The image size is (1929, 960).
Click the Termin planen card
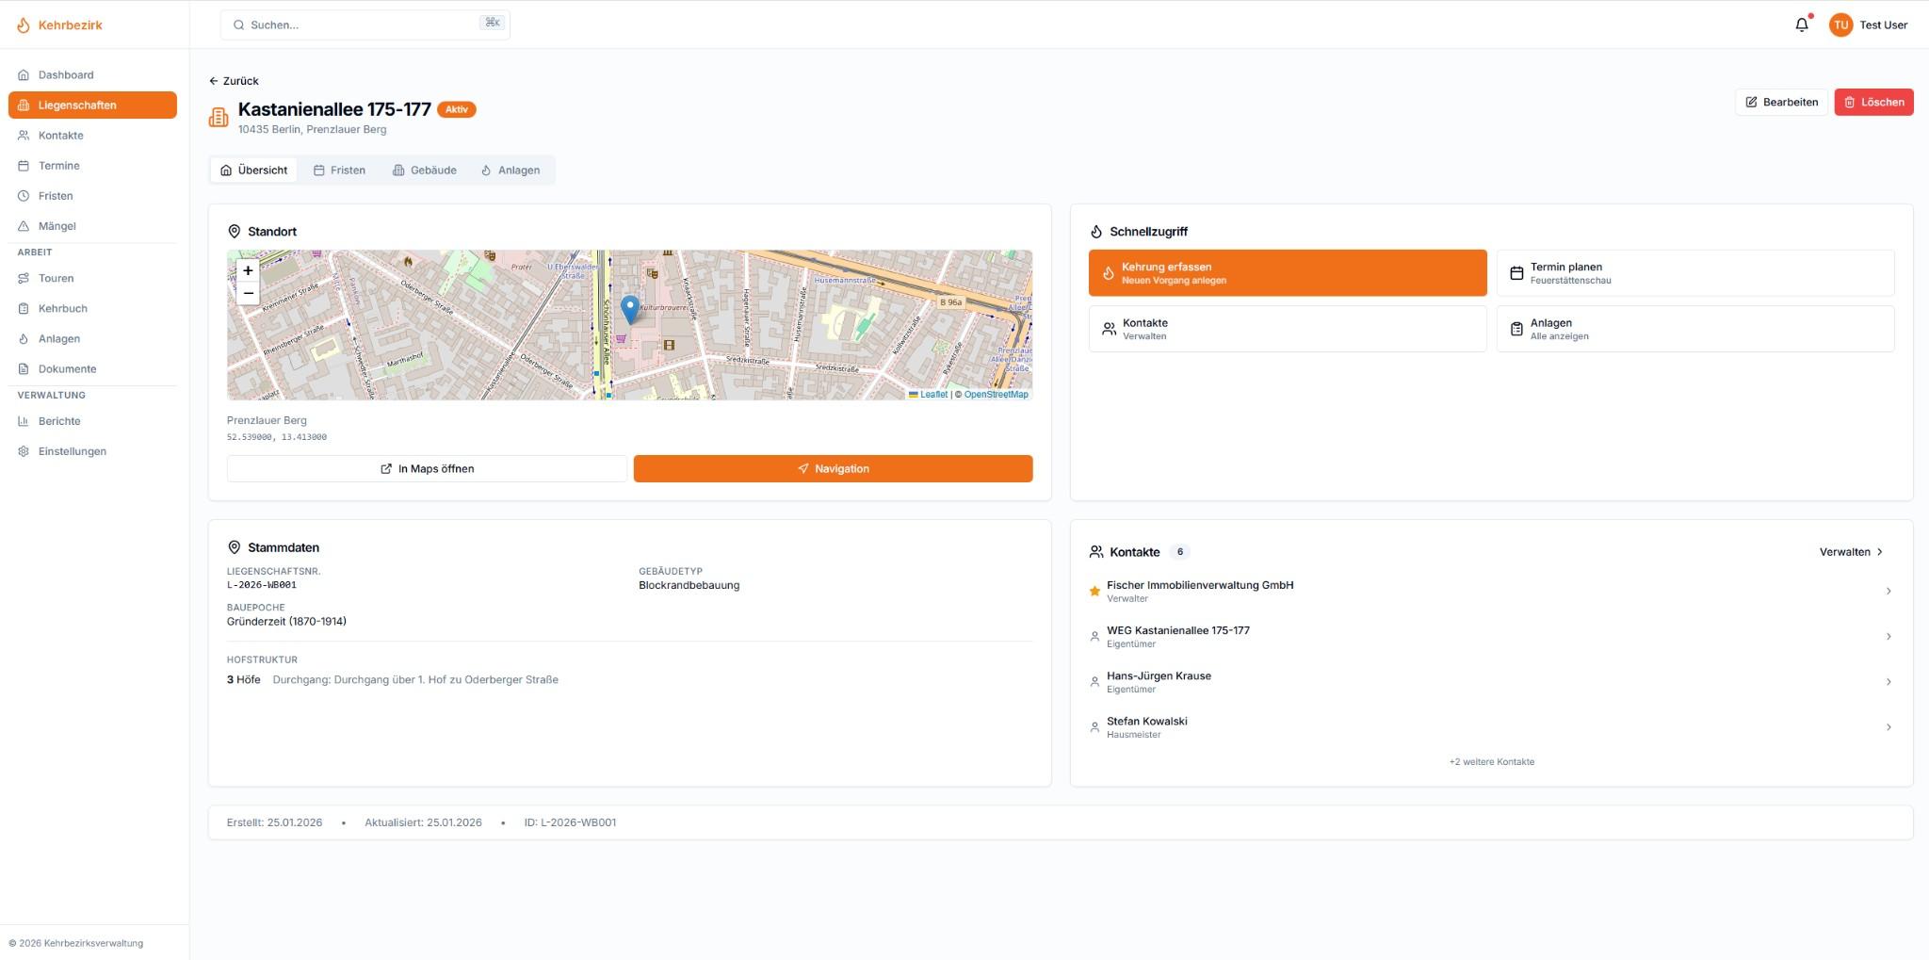[x=1695, y=273]
